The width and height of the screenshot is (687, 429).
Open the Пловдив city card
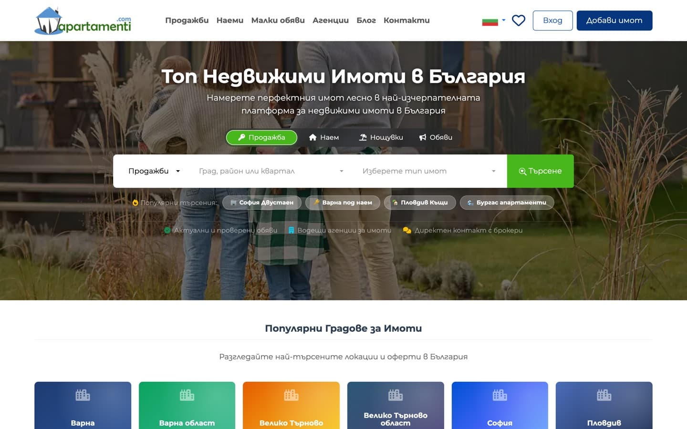[604, 406]
